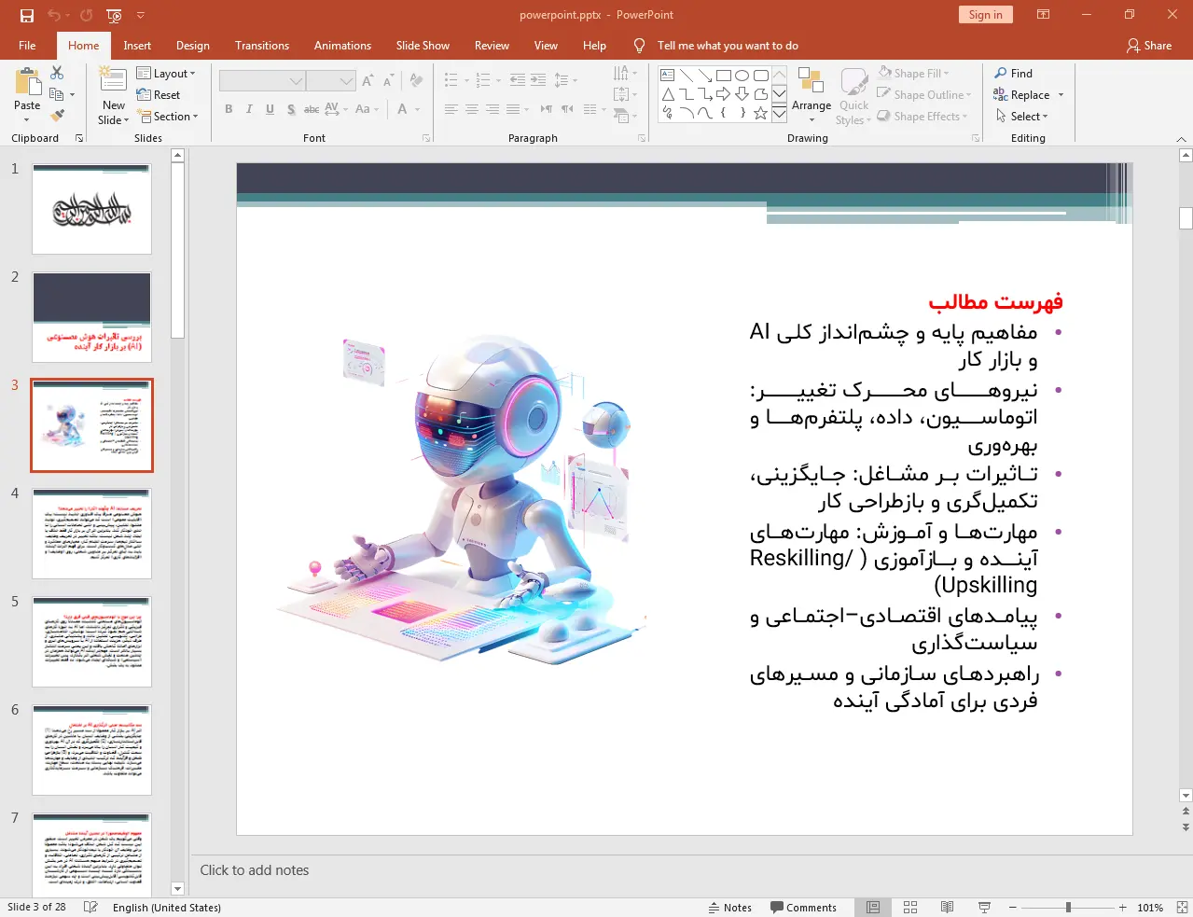Image resolution: width=1193 pixels, height=917 pixels.
Task: Toggle Bold formatting
Action: [x=229, y=109]
